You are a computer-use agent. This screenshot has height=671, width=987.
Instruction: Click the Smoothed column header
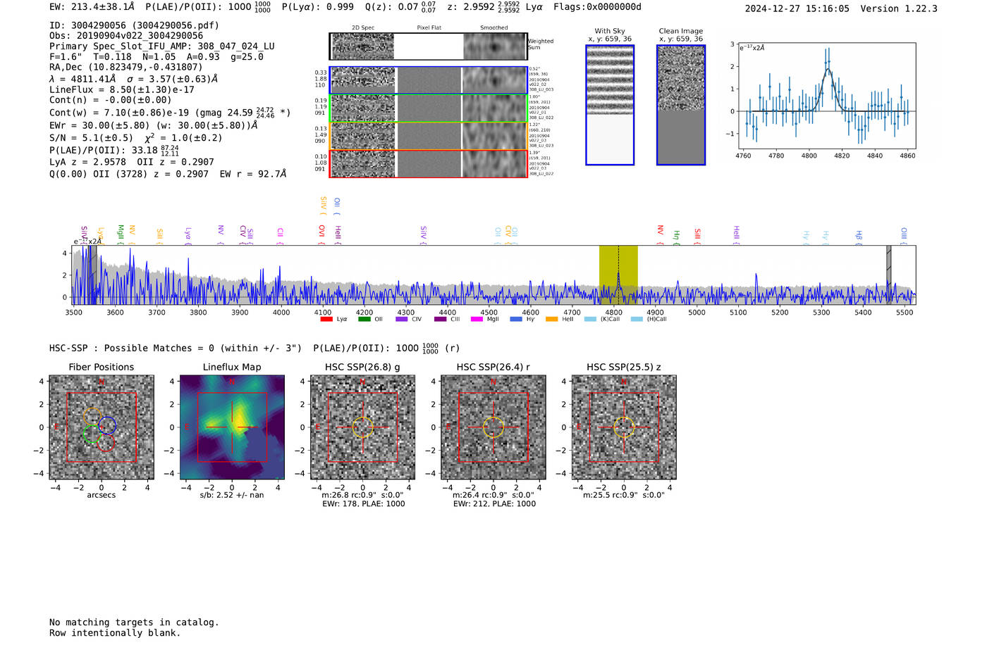click(494, 28)
